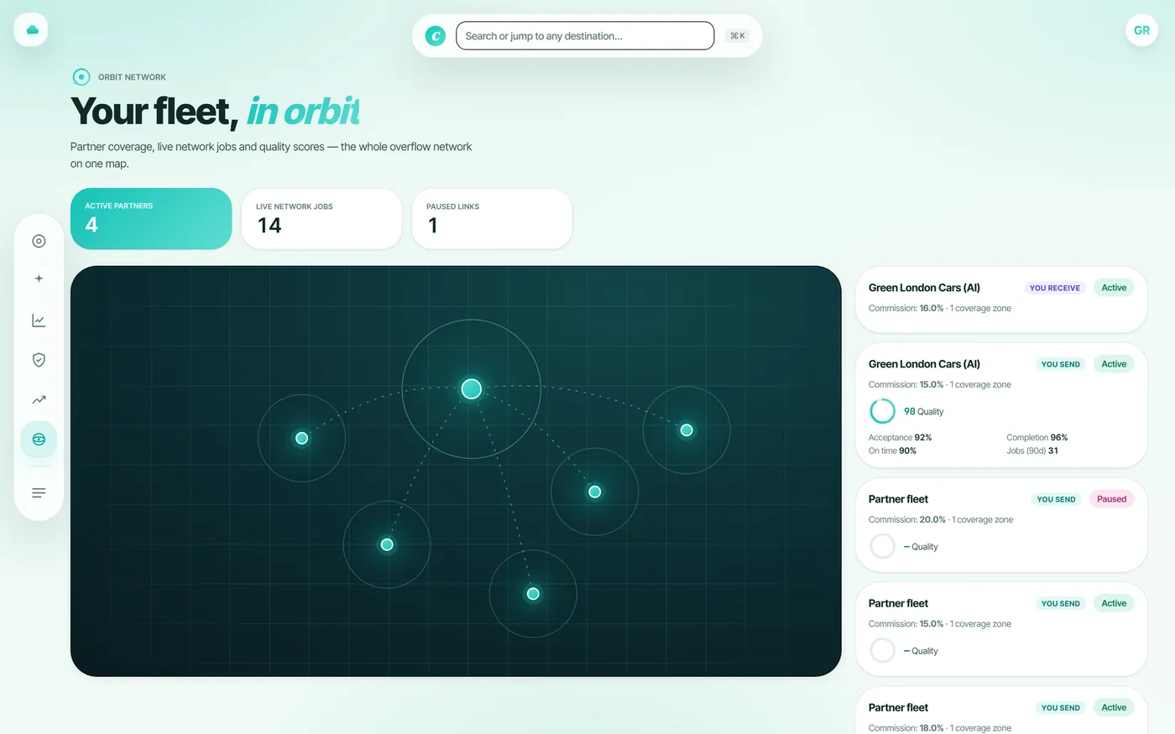The image size is (1175, 734).
Task: Open the trending arrow sidebar icon
Action: pos(39,400)
